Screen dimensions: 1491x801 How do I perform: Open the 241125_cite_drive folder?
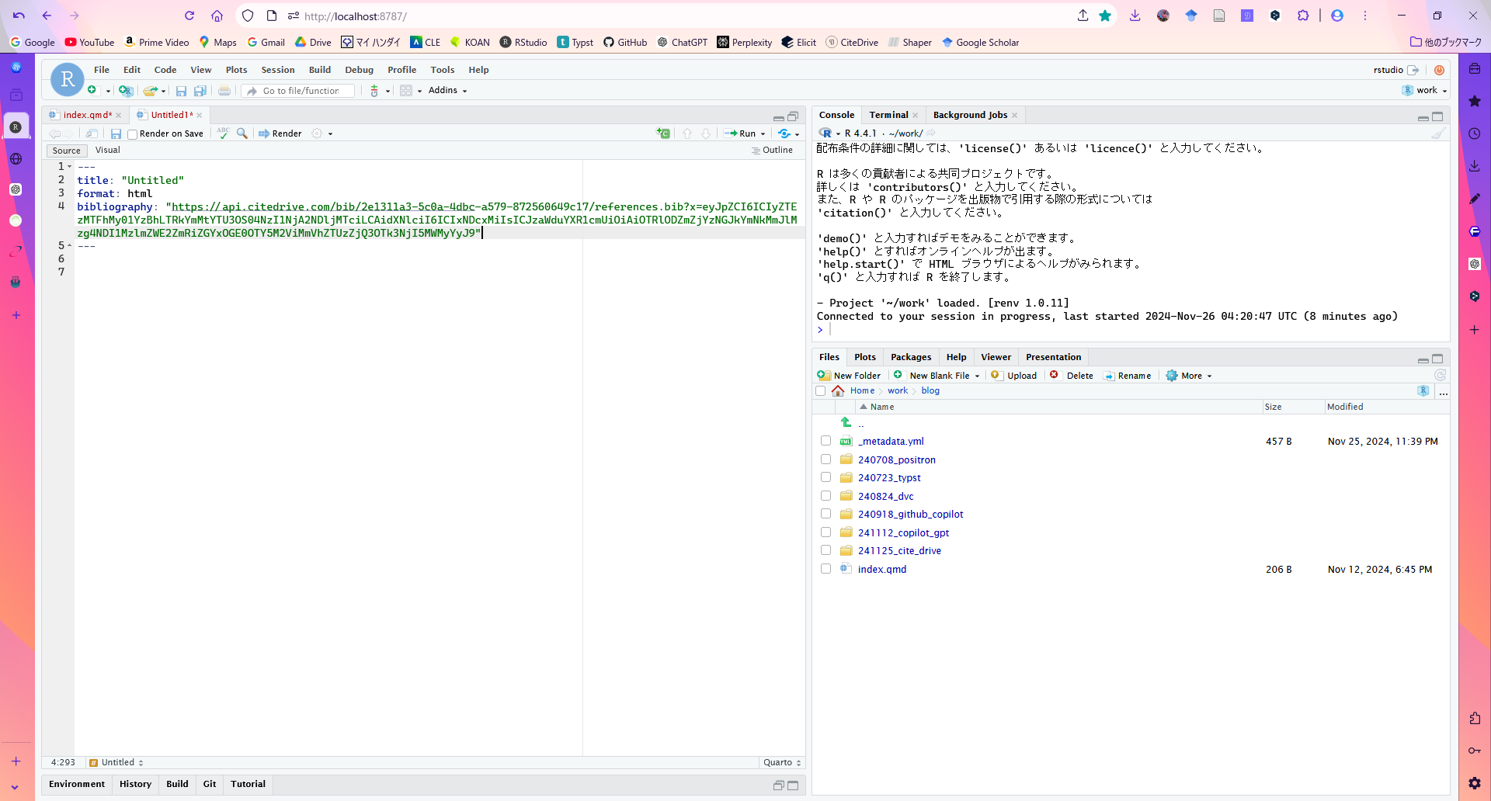[x=899, y=551]
